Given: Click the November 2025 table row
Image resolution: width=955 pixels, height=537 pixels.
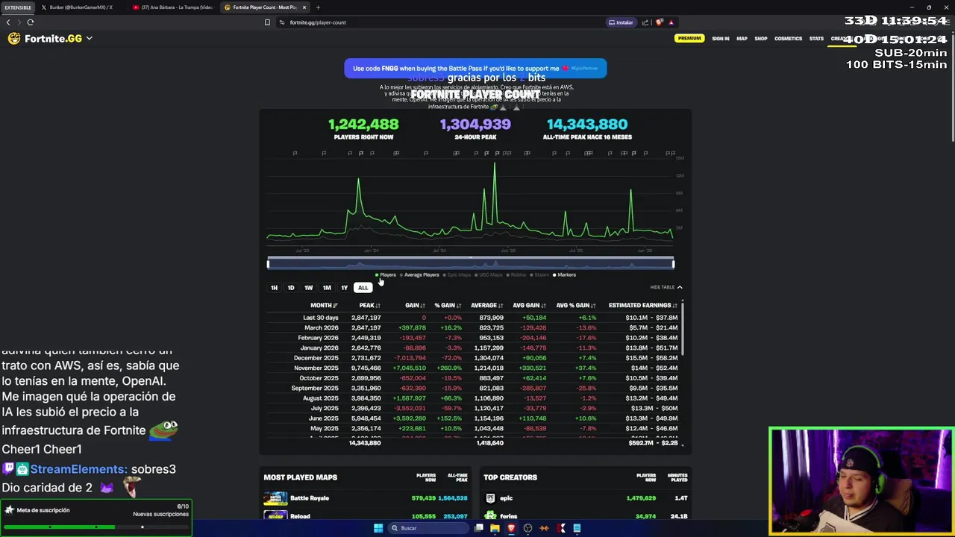Looking at the screenshot, I should click(475, 368).
